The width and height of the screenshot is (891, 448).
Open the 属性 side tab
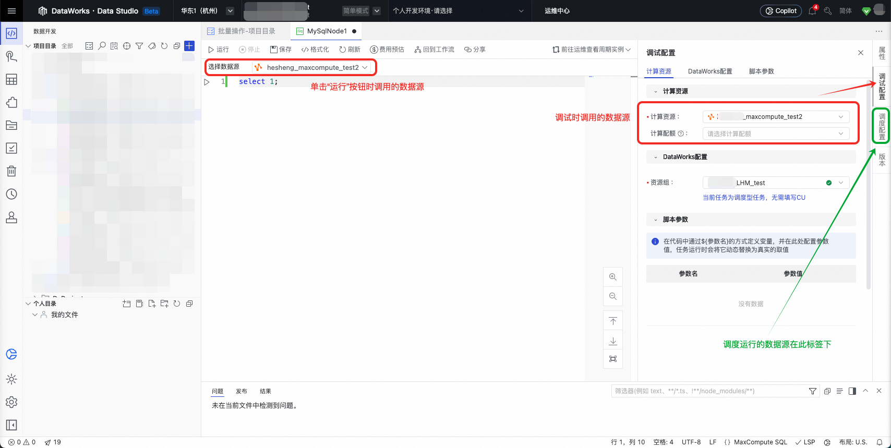tap(882, 53)
